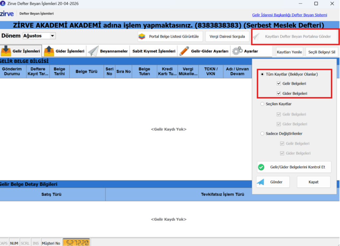Click the Gider İşlemleri upload-tray icon

pos(49,51)
